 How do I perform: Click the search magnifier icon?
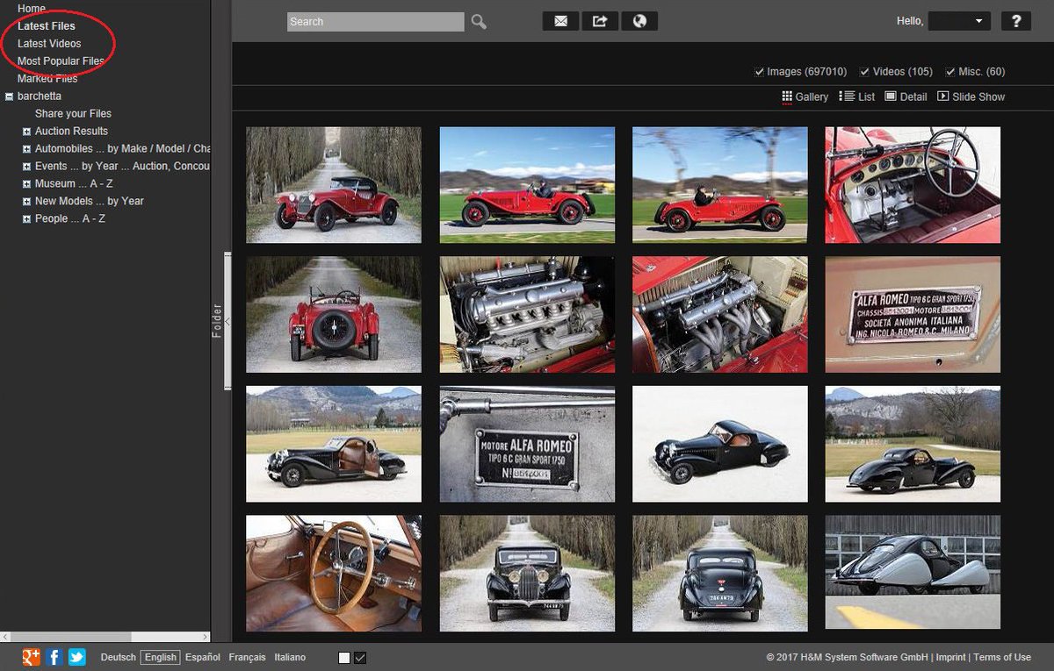479,22
